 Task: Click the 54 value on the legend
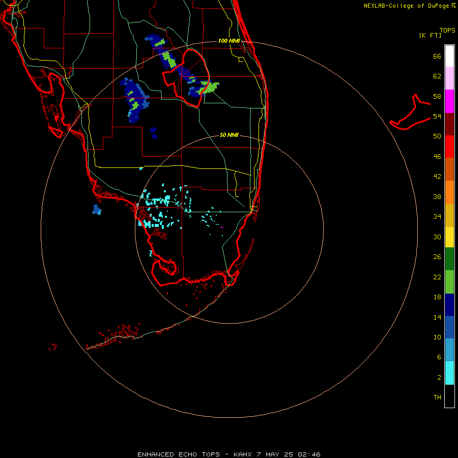coord(437,116)
